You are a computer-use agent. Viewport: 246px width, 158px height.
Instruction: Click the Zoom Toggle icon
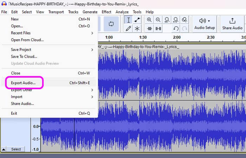pyautogui.click(x=184, y=20)
